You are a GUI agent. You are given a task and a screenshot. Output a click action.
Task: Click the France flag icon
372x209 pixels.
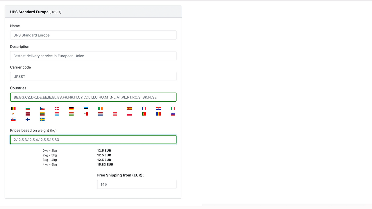[x=144, y=109]
